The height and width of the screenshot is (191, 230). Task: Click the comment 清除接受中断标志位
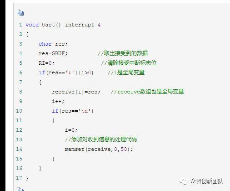click(129, 63)
